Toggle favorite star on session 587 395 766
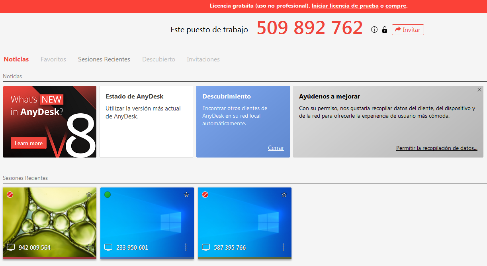This screenshot has width=487, height=266. [x=284, y=195]
